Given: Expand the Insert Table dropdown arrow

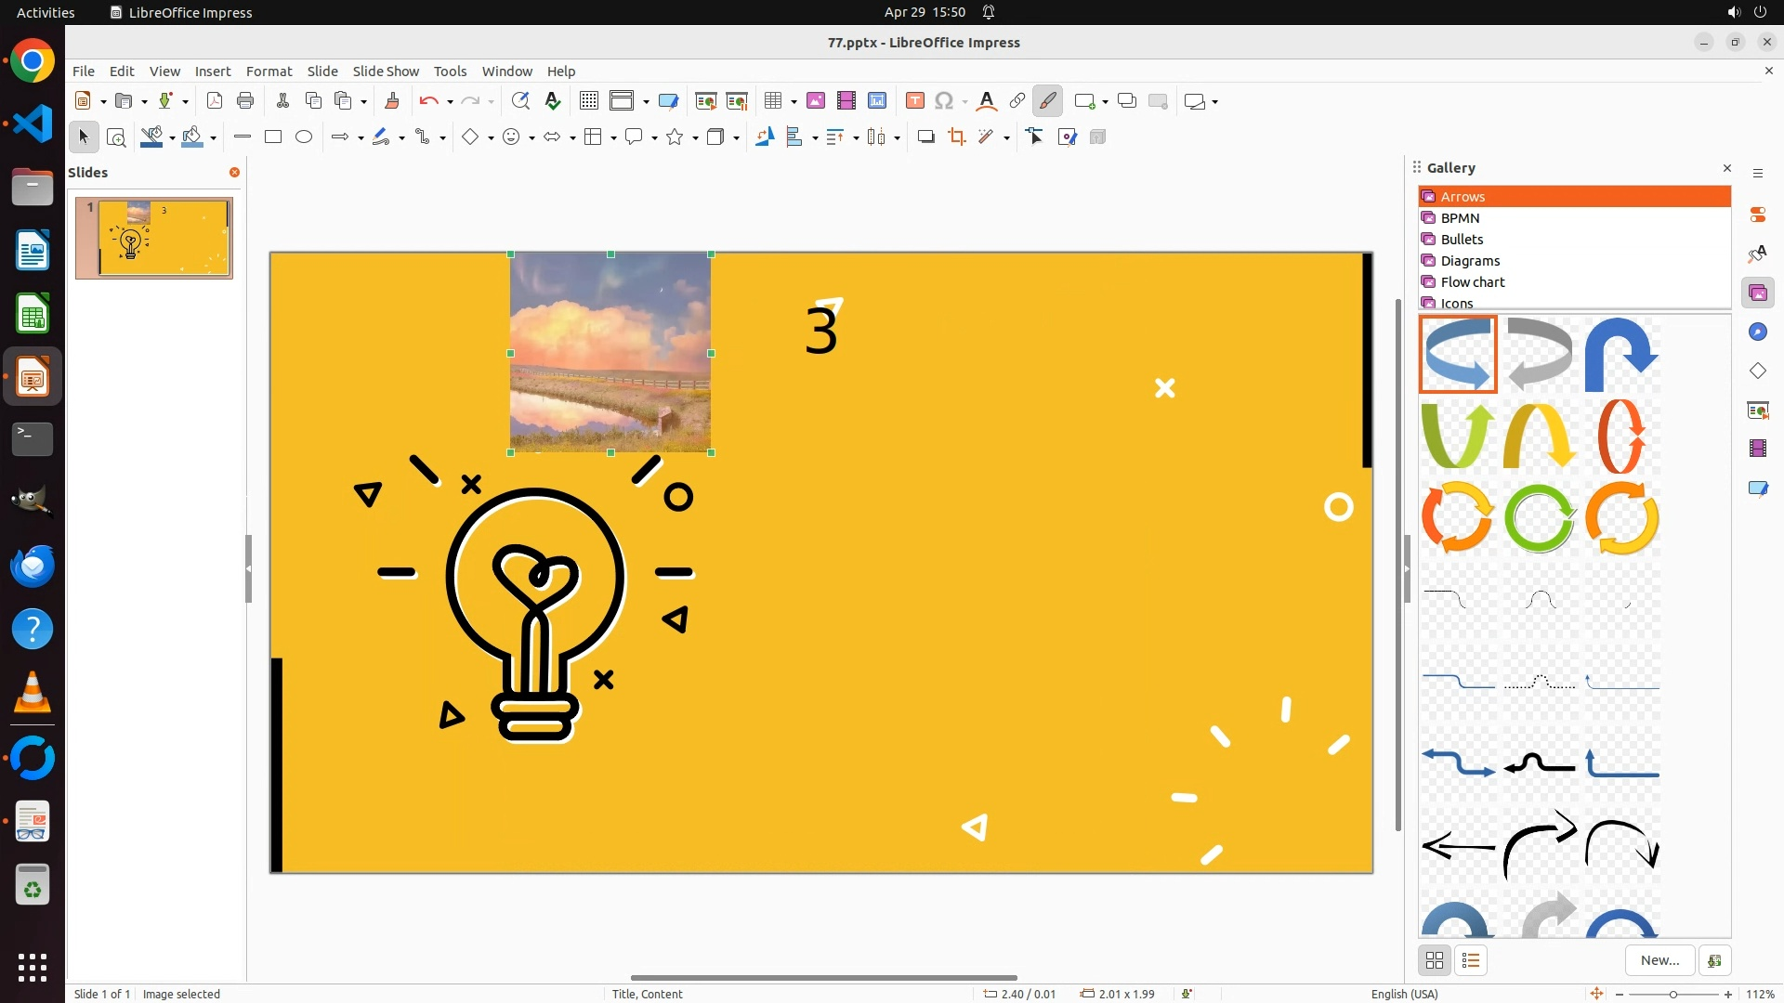Looking at the screenshot, I should (x=794, y=102).
